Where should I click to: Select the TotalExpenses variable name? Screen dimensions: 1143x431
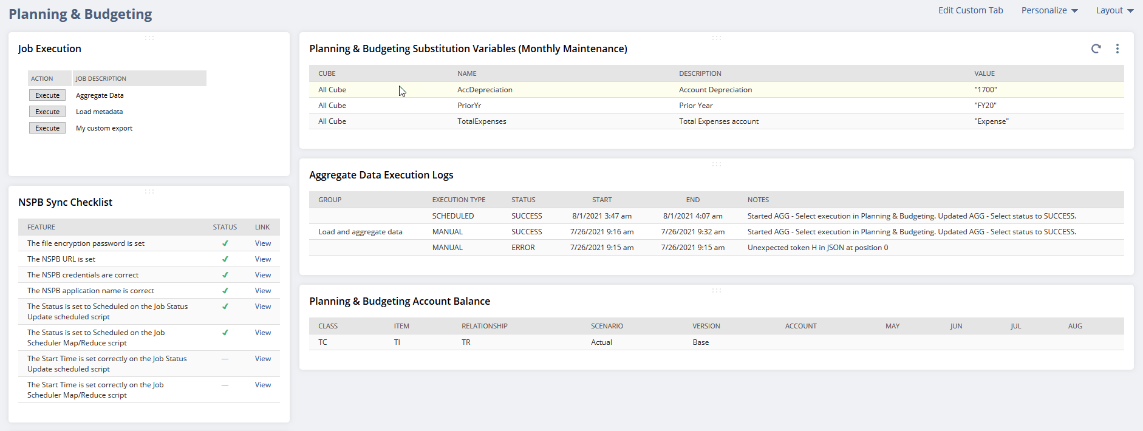(x=482, y=121)
